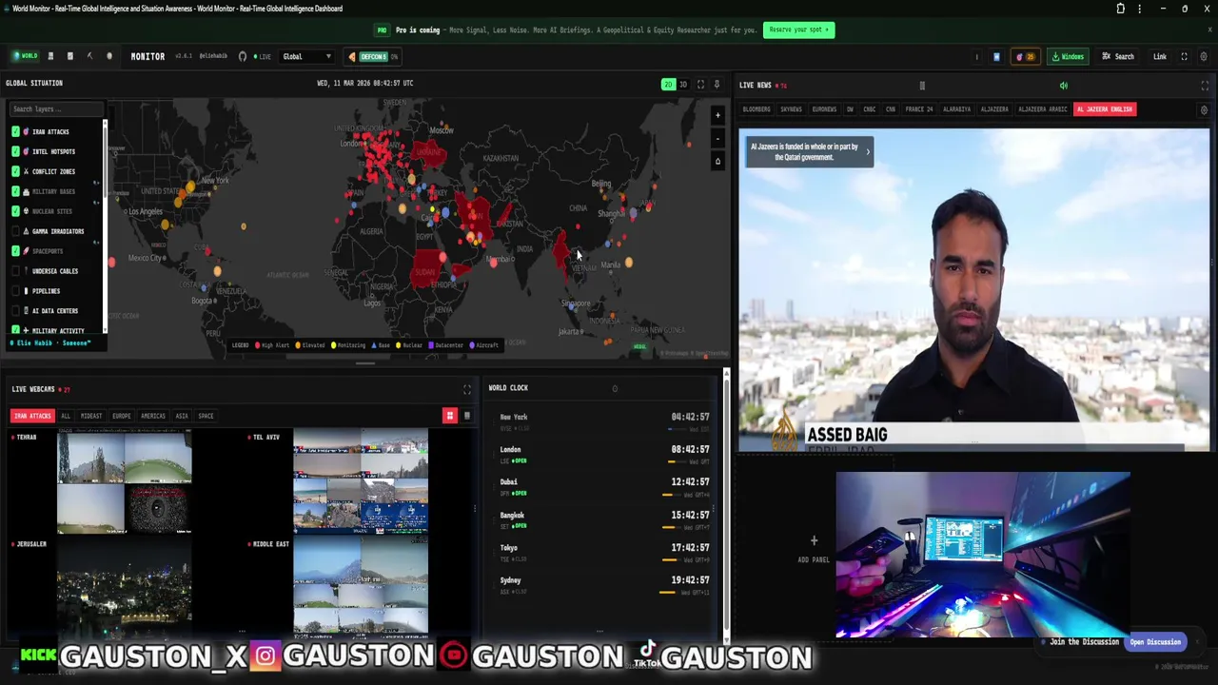Select Americas webcams filter
The width and height of the screenshot is (1218, 685).
tap(153, 416)
